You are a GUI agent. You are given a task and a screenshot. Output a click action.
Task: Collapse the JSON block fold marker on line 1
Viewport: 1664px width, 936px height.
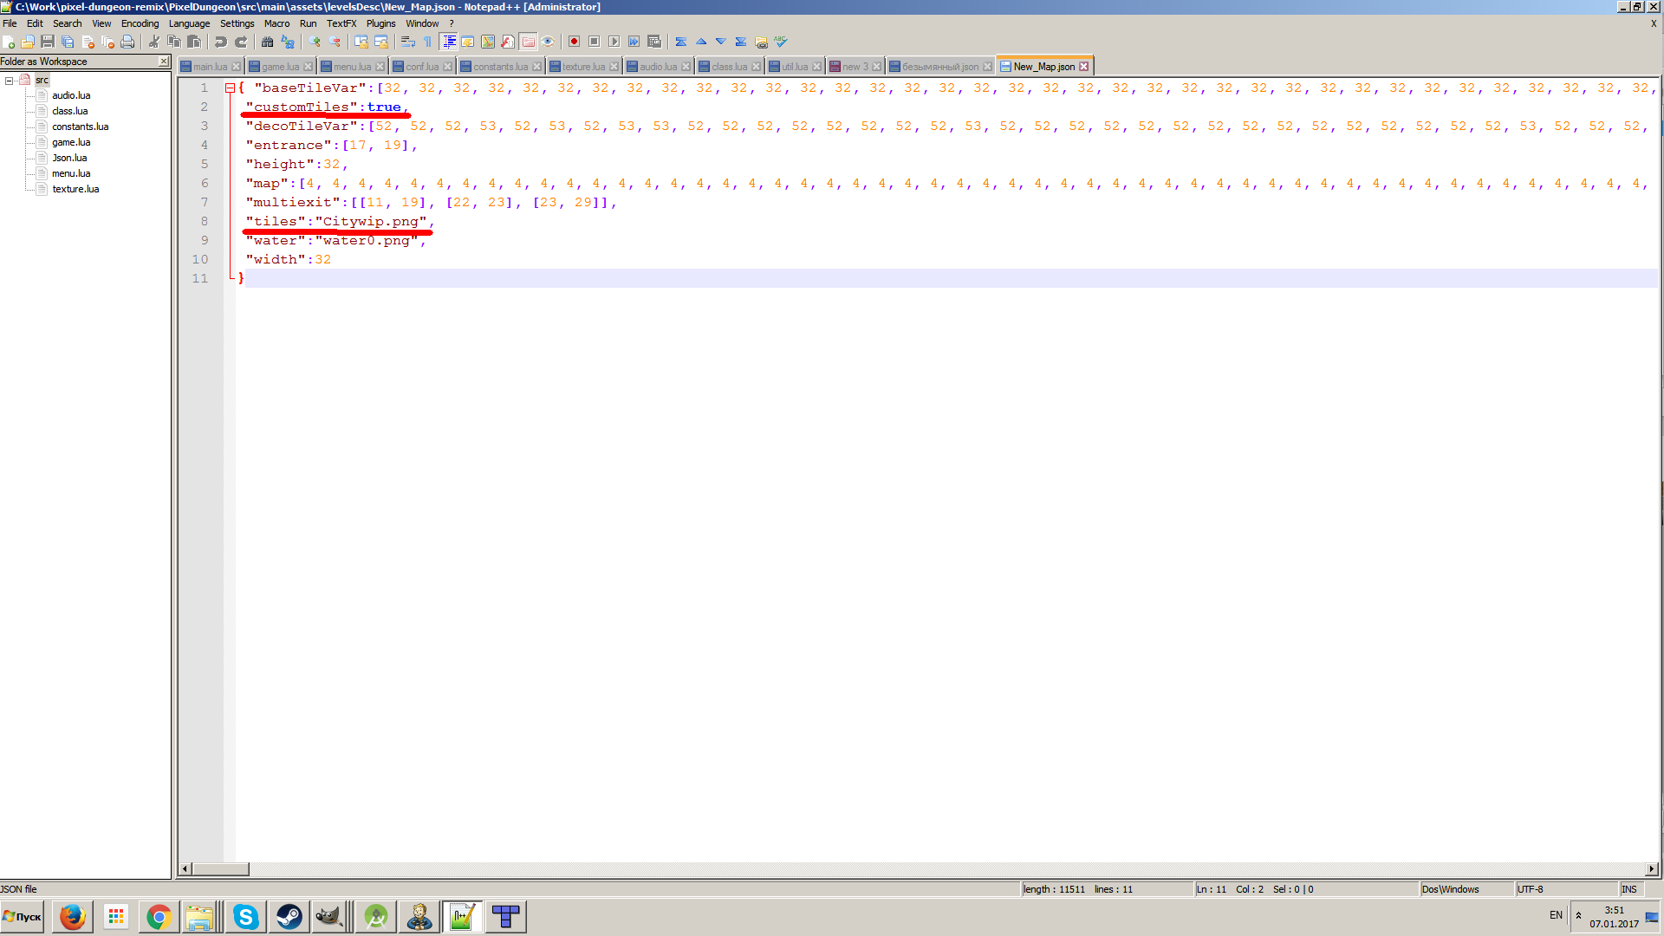coord(230,88)
